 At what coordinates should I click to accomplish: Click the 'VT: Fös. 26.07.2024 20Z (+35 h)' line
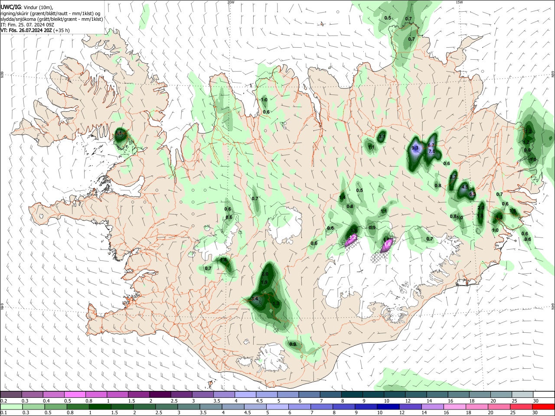point(35,30)
